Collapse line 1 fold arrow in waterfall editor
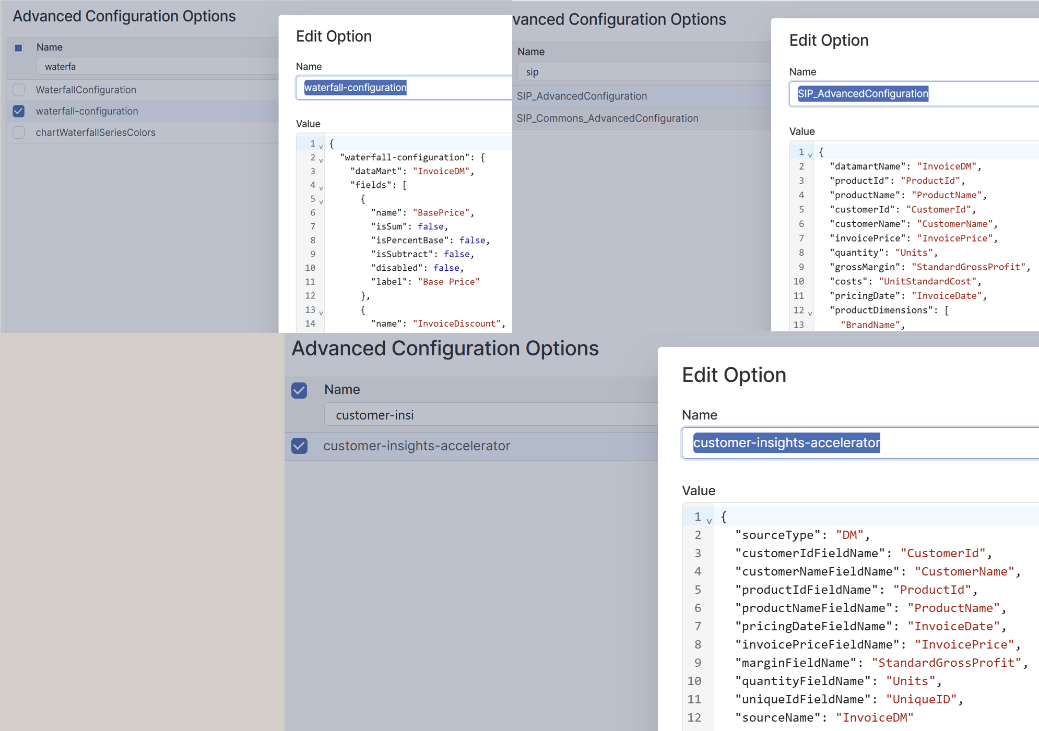The width and height of the screenshot is (1039, 731). (x=321, y=147)
